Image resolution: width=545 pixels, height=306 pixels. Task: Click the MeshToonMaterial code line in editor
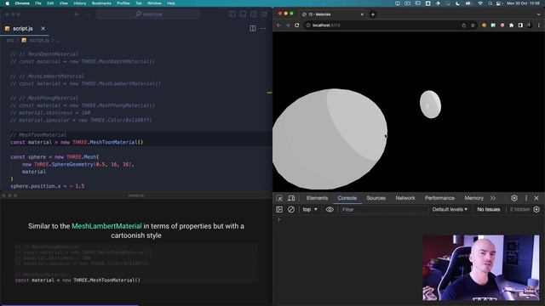pyautogui.click(x=77, y=142)
